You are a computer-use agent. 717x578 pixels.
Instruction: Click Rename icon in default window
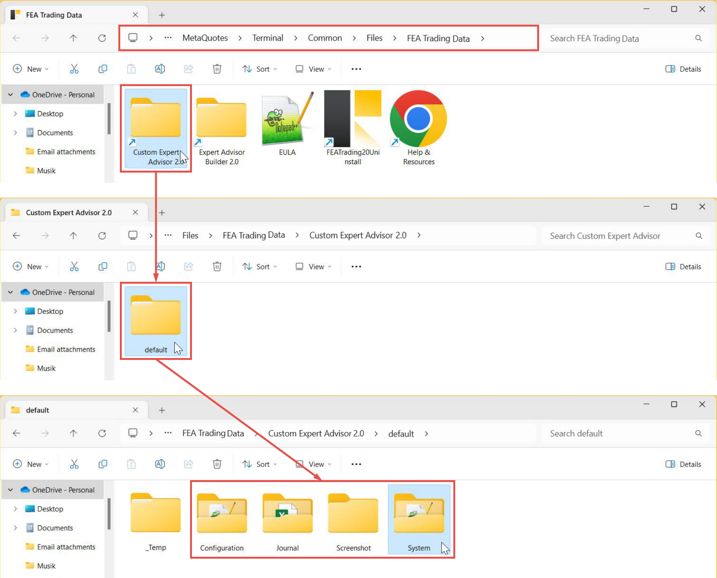click(x=160, y=464)
